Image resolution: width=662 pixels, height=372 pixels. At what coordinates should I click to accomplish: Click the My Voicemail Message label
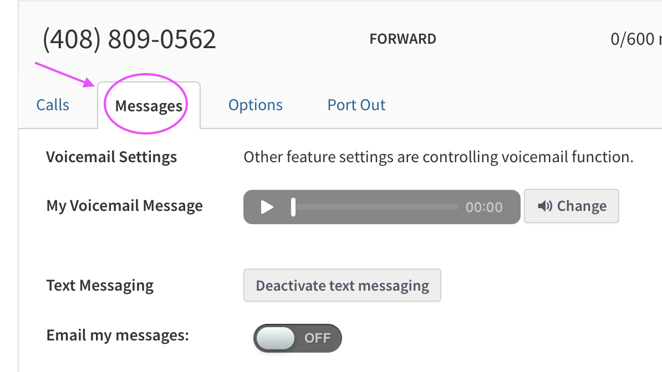124,206
